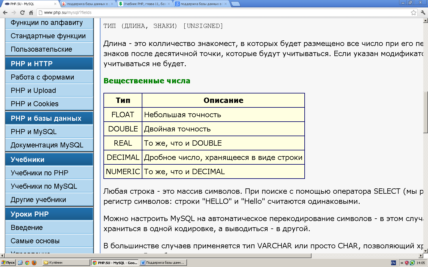Image resolution: width=428 pixels, height=267 pixels.
Task: Select the Учебники section header
Action: pyautogui.click(x=49, y=159)
